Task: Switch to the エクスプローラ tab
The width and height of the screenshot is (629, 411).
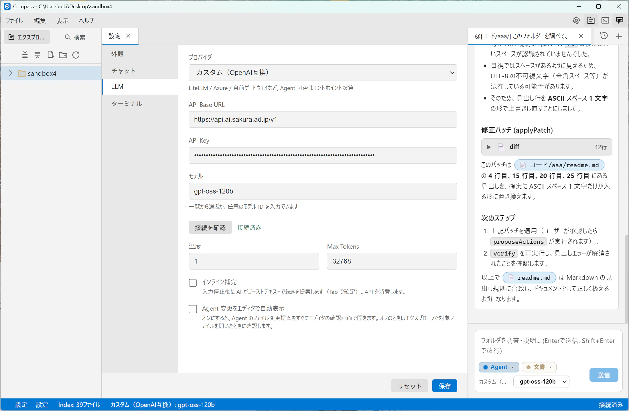Action: click(27, 37)
